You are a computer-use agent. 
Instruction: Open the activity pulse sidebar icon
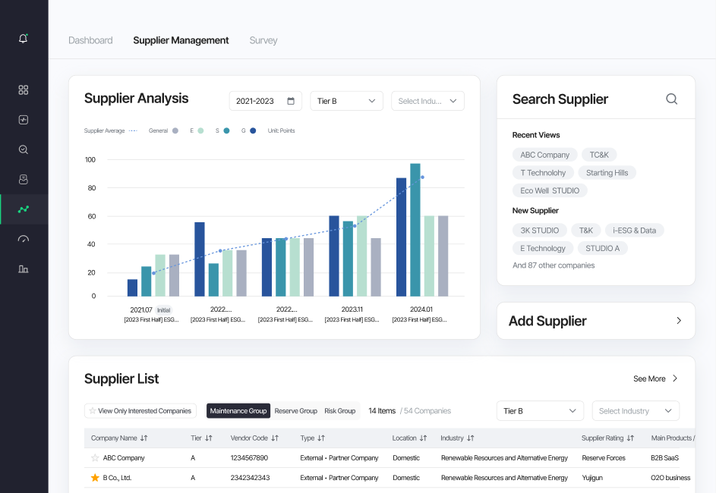click(24, 120)
